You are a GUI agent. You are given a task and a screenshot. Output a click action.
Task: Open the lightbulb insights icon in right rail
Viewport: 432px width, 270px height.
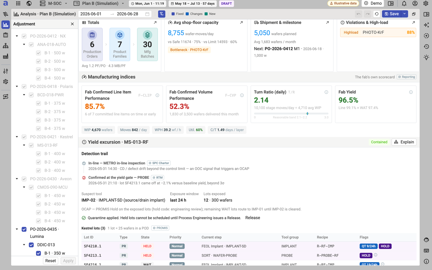click(x=426, y=57)
